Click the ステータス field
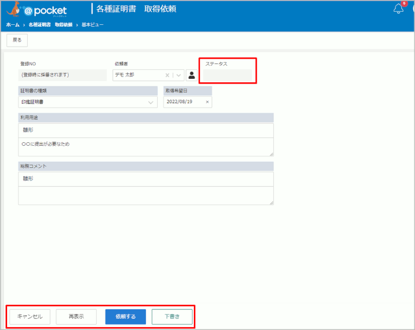 [228, 75]
